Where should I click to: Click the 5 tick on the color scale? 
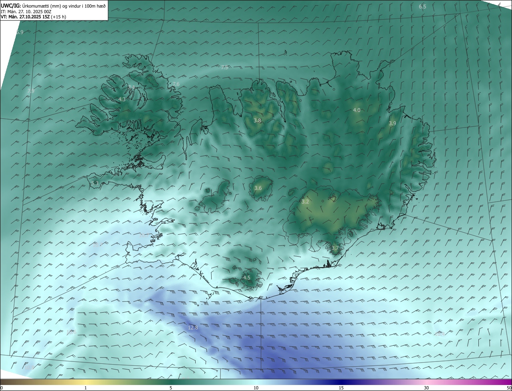click(171, 388)
